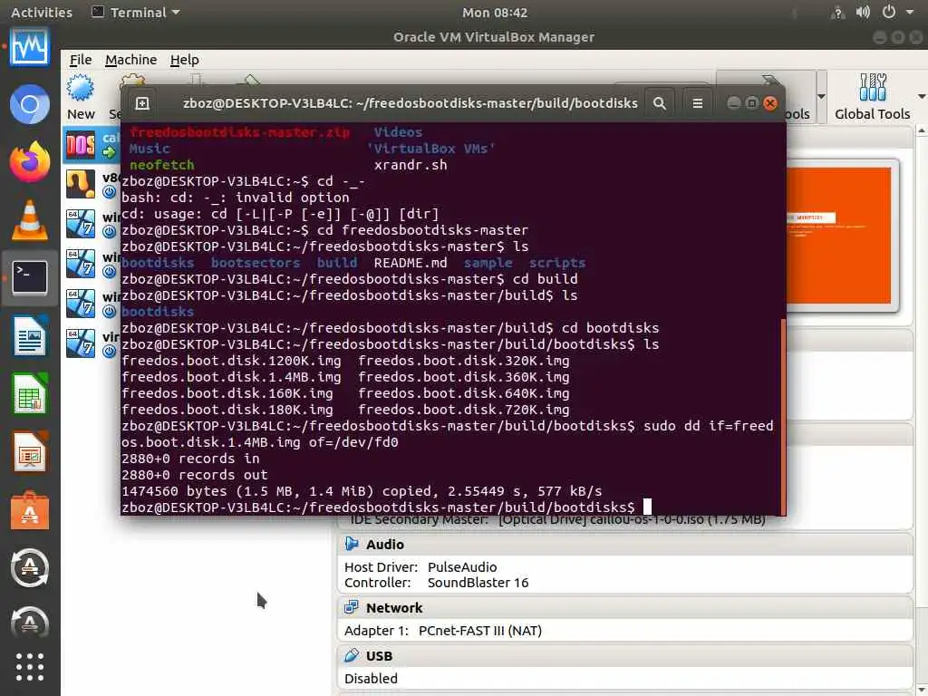Click the USB section icon in VirtualBox
This screenshot has height=696, width=928.
click(352, 655)
